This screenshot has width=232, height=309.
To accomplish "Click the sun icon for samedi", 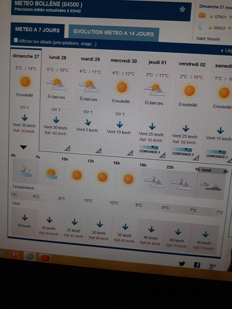I will pyautogui.click(x=224, y=93).
